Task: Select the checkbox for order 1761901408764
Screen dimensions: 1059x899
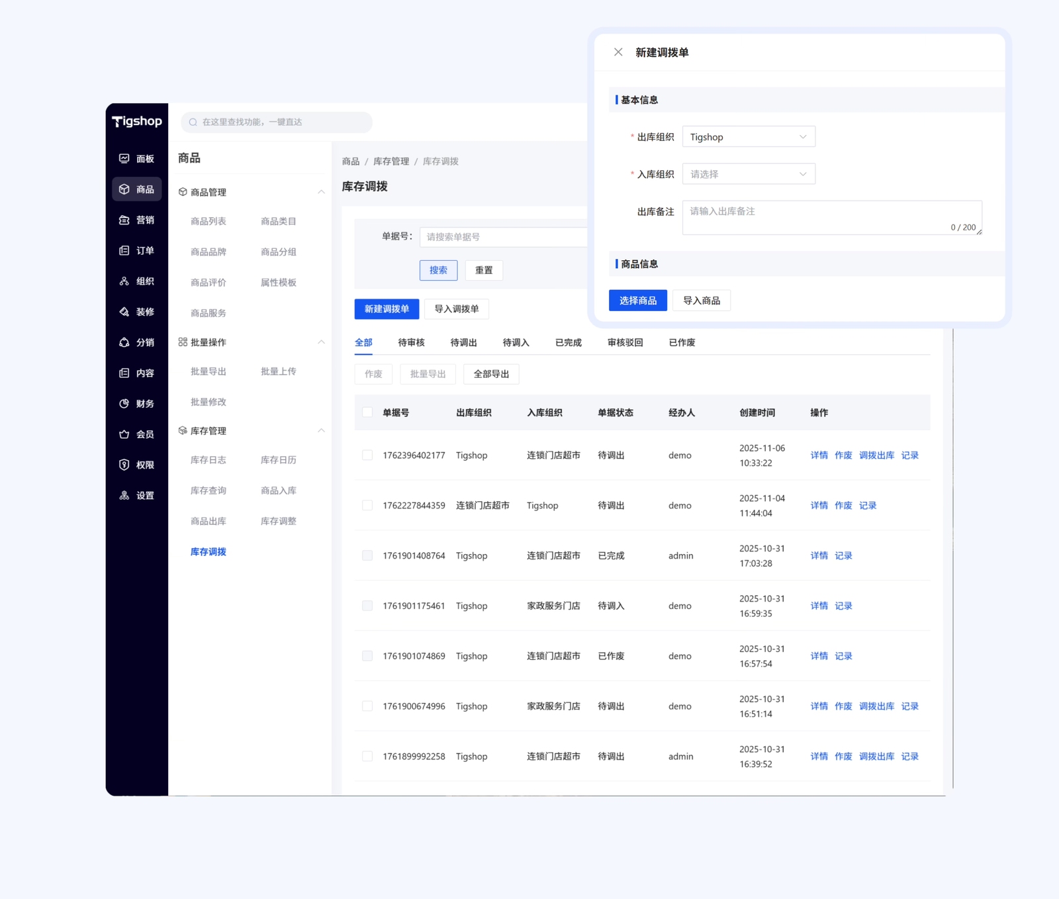Action: (367, 555)
